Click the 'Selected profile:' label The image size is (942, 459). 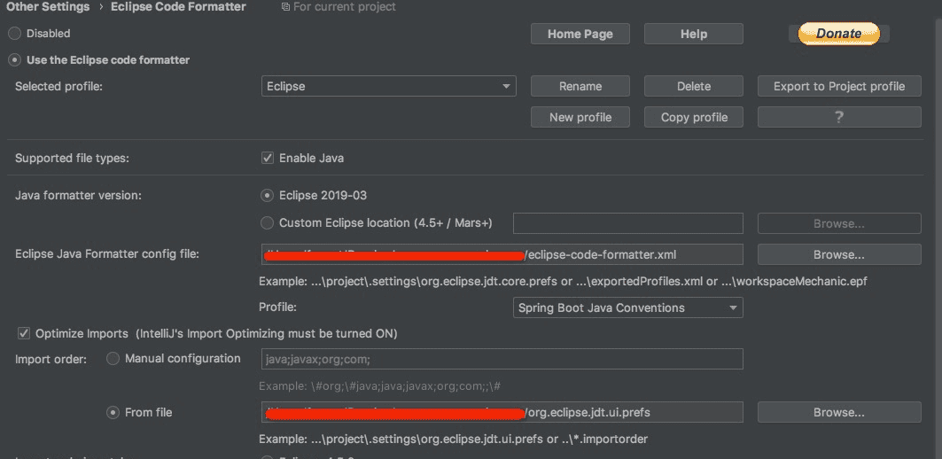(x=58, y=86)
